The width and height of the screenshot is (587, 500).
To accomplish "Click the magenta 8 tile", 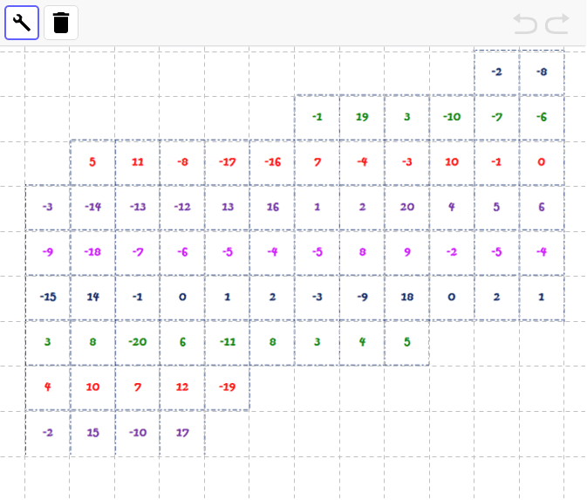I will (x=362, y=252).
